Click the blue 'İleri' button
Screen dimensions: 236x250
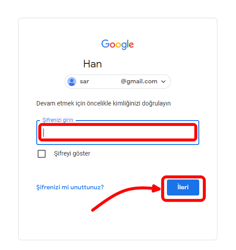point(183,187)
